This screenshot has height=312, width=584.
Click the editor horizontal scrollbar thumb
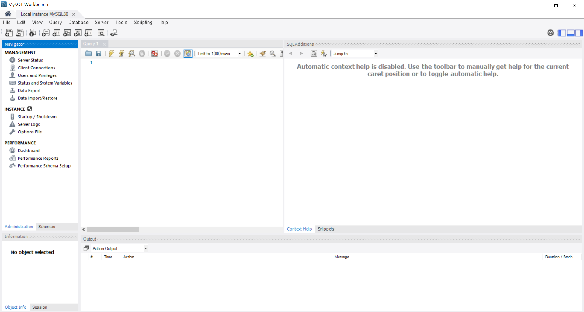(x=113, y=229)
